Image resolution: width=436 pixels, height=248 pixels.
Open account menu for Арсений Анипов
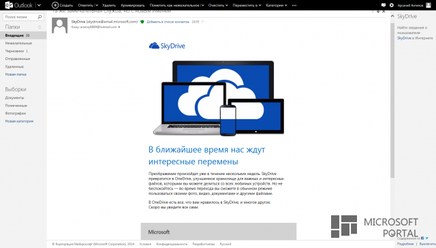point(410,5)
